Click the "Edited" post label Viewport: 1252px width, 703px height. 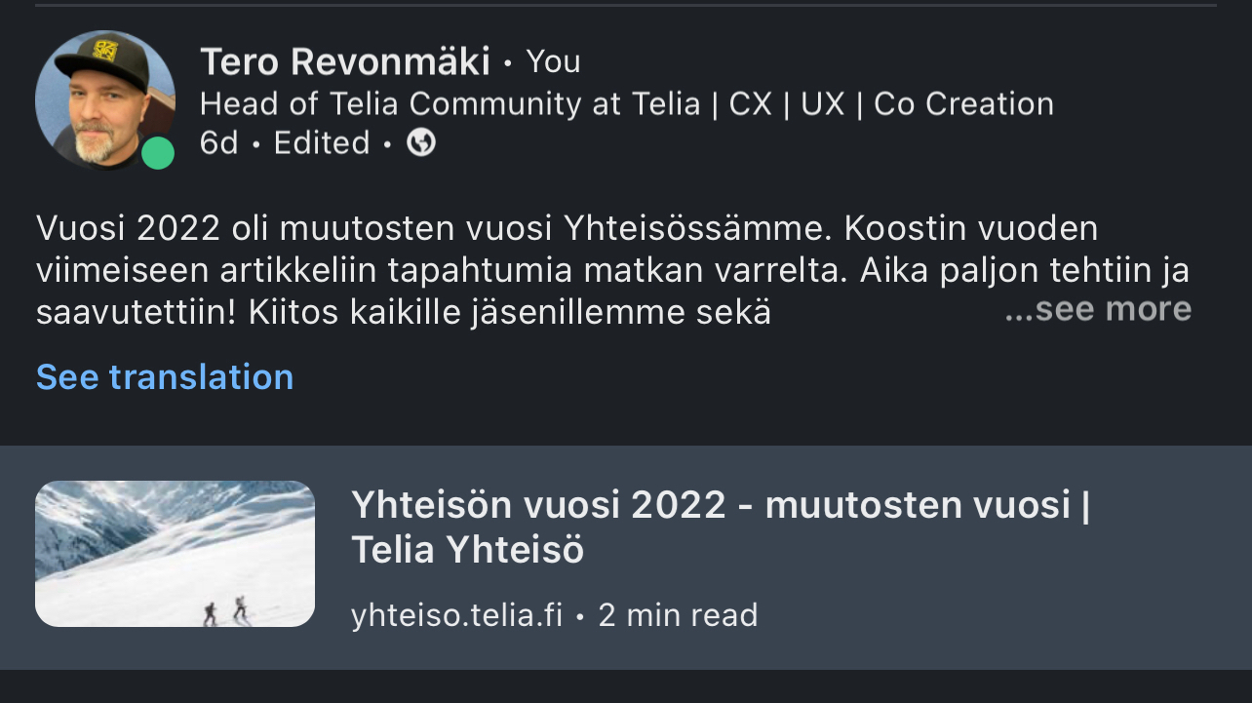pyautogui.click(x=322, y=143)
